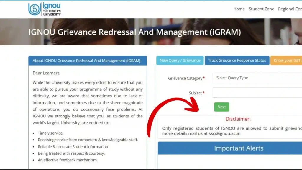The width and height of the screenshot is (302, 170).
Task: Click the About IGNOU Grievance Redressal panel header
Action: pyautogui.click(x=87, y=61)
